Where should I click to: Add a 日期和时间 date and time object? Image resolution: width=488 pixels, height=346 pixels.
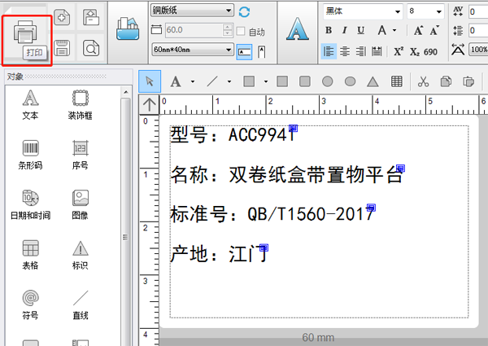coord(30,204)
